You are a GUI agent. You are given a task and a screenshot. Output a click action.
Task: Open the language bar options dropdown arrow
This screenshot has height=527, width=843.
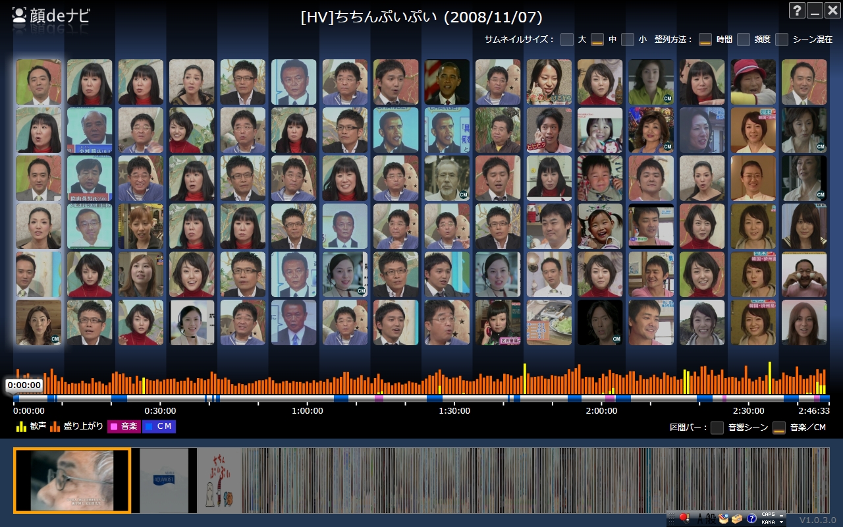click(x=782, y=521)
